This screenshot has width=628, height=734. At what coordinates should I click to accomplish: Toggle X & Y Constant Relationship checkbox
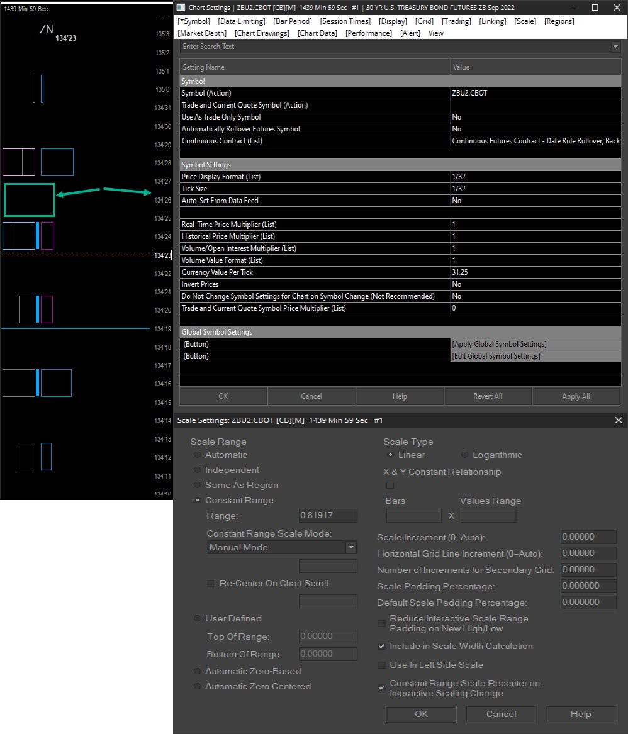coord(390,486)
